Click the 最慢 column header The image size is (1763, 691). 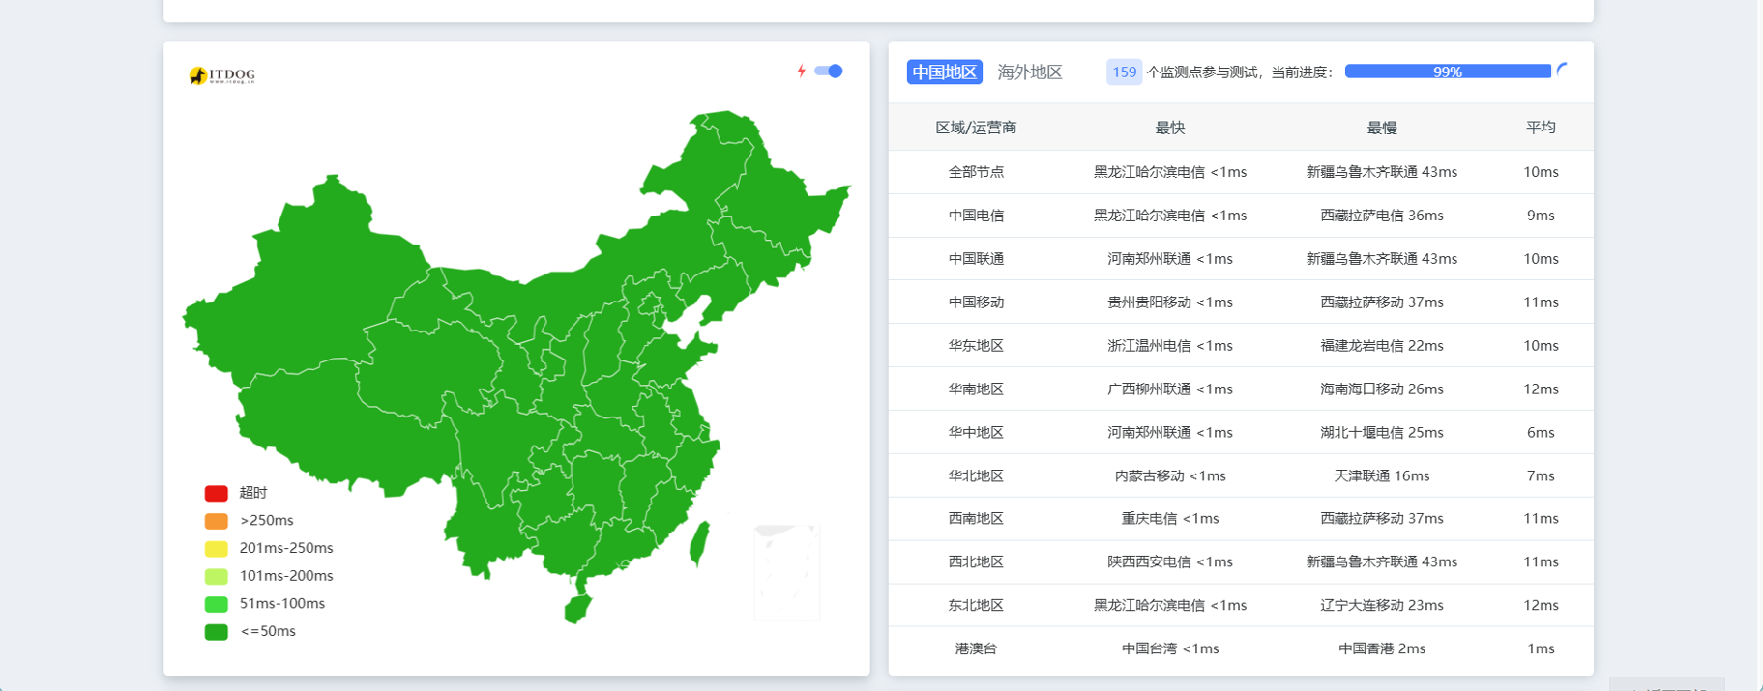point(1381,128)
